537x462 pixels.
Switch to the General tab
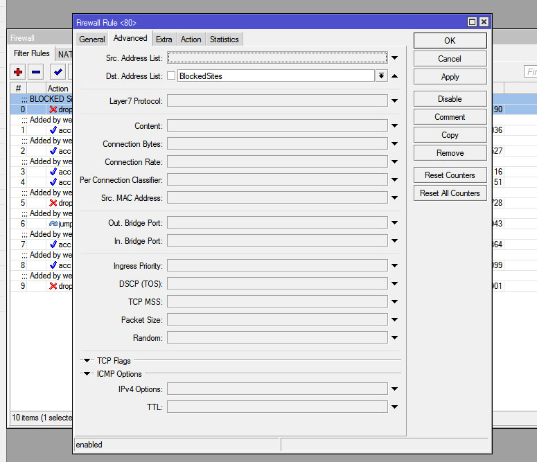click(92, 39)
